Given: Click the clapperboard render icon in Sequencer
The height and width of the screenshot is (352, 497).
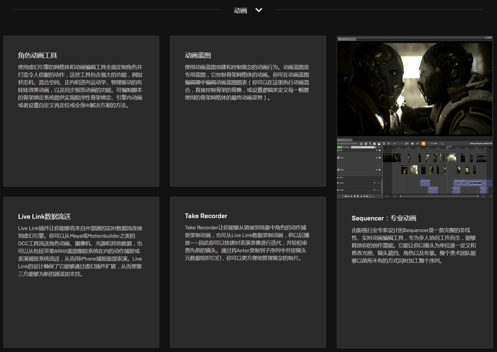Looking at the screenshot, I should pyautogui.click(x=379, y=144).
